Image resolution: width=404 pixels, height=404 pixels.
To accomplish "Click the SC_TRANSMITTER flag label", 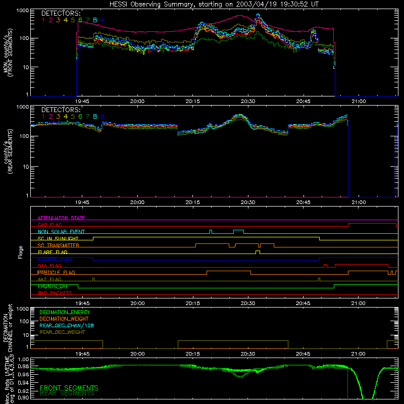I will pyautogui.click(x=59, y=245).
